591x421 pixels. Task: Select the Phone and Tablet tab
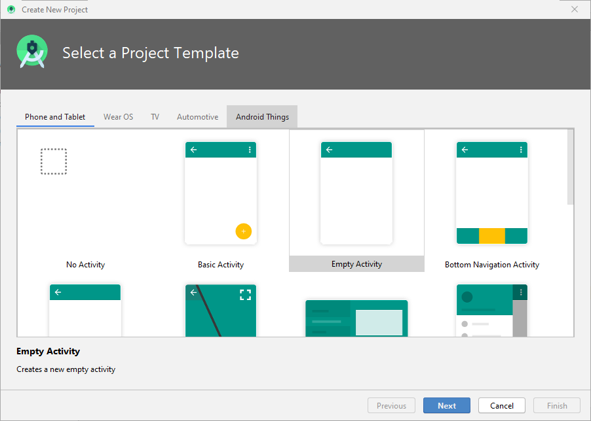click(x=55, y=116)
